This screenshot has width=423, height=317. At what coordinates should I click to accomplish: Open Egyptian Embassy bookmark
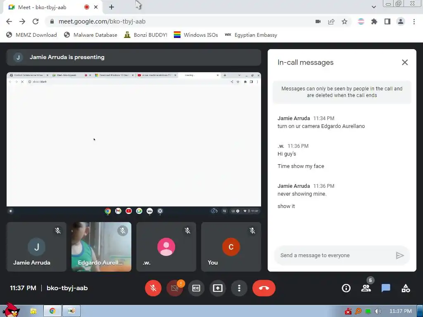point(251,35)
